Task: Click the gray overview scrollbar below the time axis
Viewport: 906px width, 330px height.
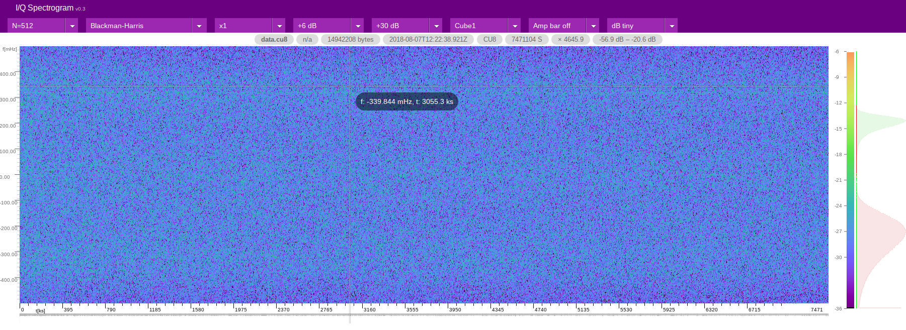Action: [x=424, y=315]
